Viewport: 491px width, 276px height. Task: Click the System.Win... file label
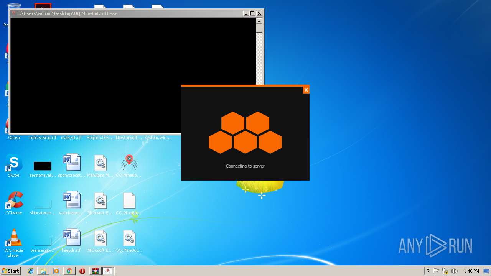pyautogui.click(x=158, y=138)
